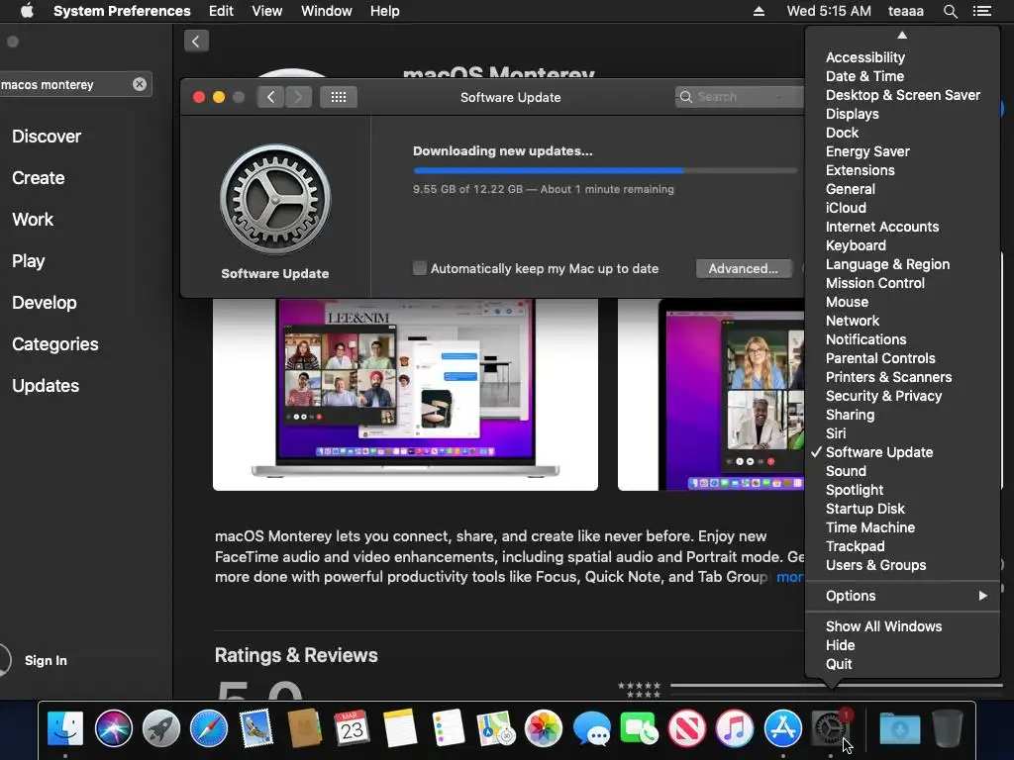Go back in the App Store window

coord(196,42)
